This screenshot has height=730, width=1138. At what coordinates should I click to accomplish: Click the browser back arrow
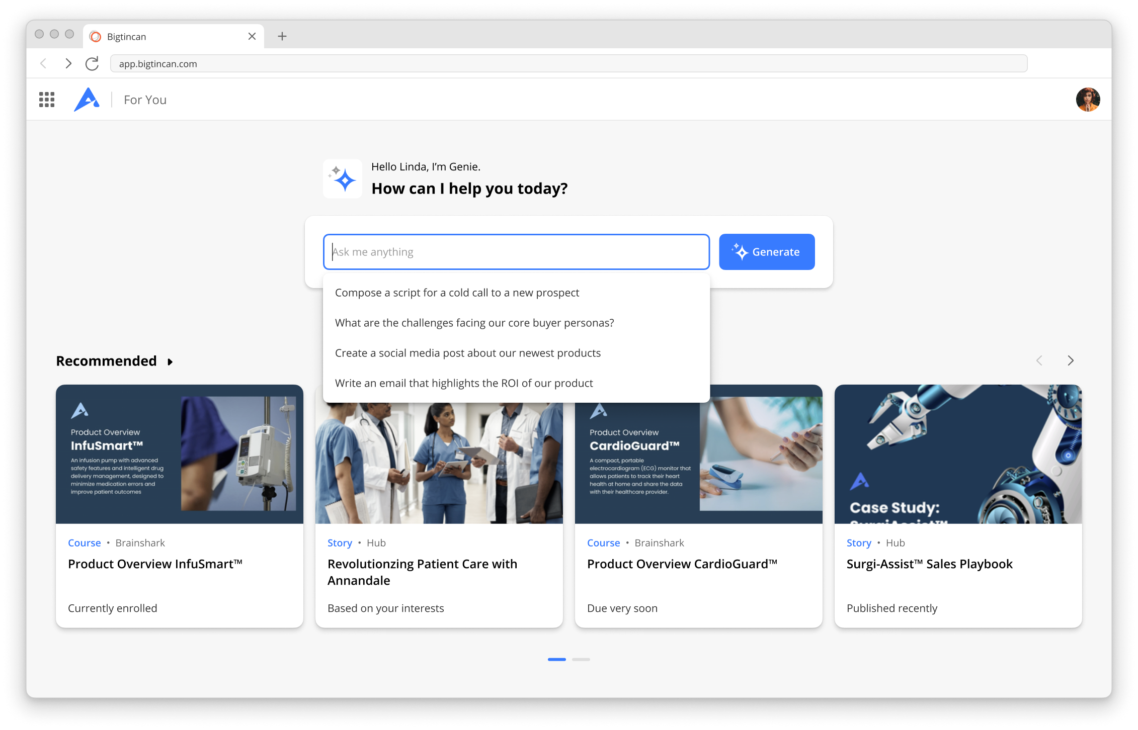coord(43,63)
